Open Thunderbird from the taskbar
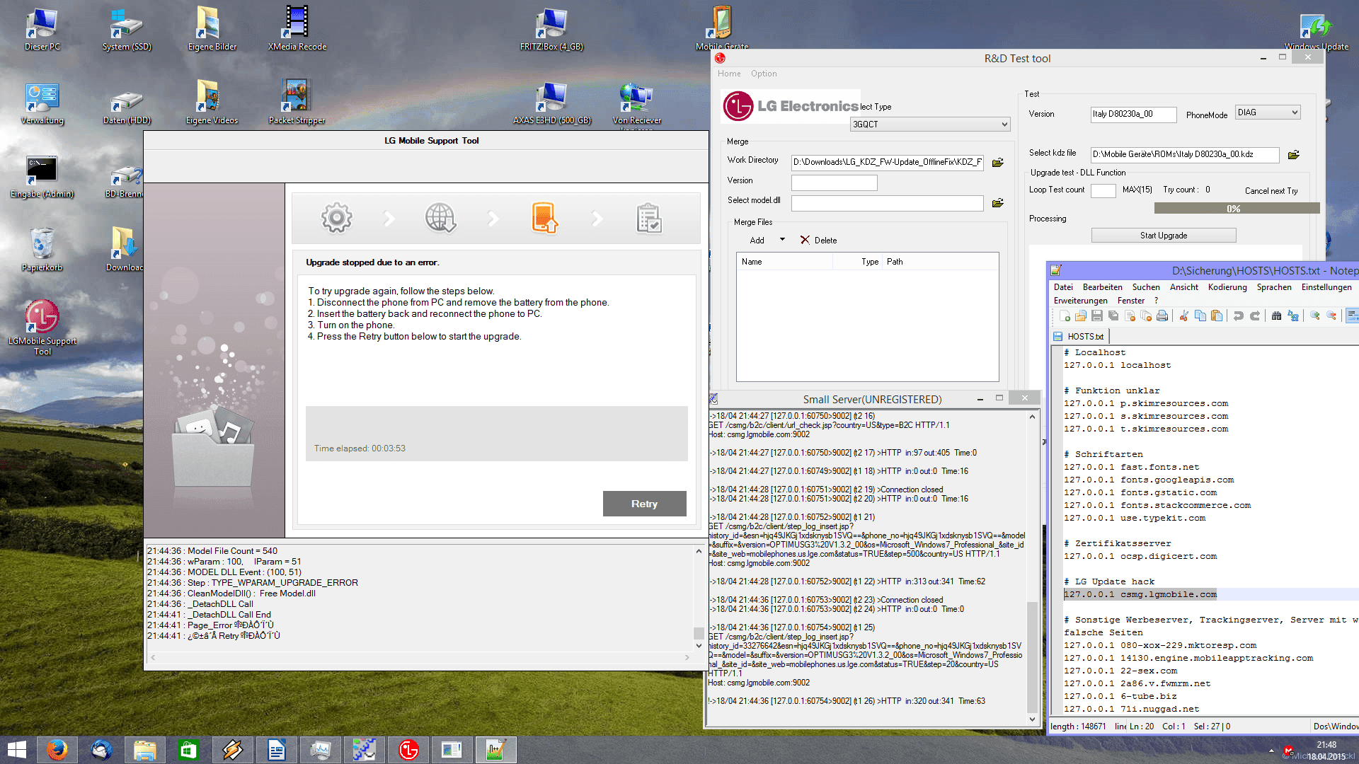The height and width of the screenshot is (764, 1359). (101, 750)
